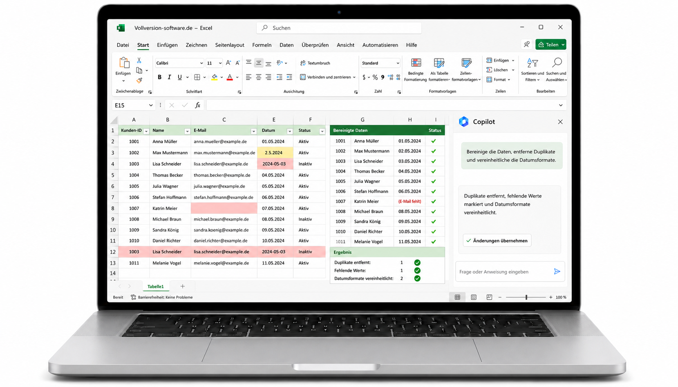Screen dimensions: 678x387
Task: Open Verbinden und zentrieren dropdown arrow
Action: [354, 77]
